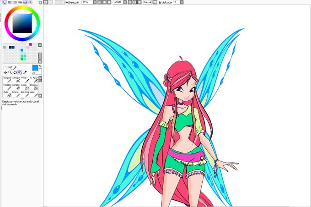Click inside the saturation-value color square
The width and height of the screenshot is (311, 207).
(x=22, y=23)
